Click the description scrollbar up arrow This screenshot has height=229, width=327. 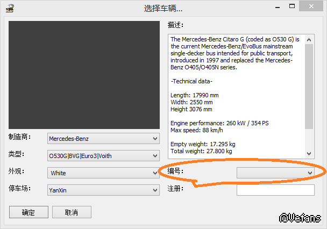309,40
